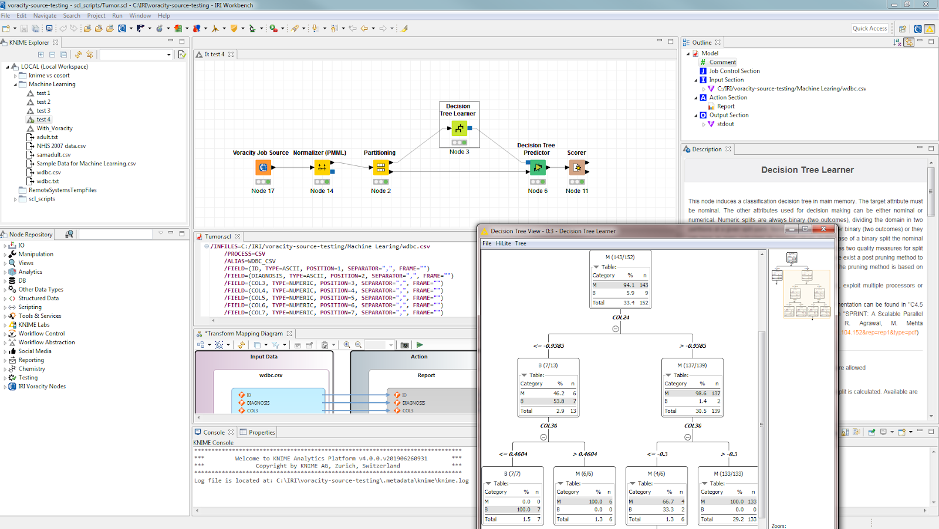939x529 pixels.
Task: Select Job Control Section in Outline
Action: 734,71
